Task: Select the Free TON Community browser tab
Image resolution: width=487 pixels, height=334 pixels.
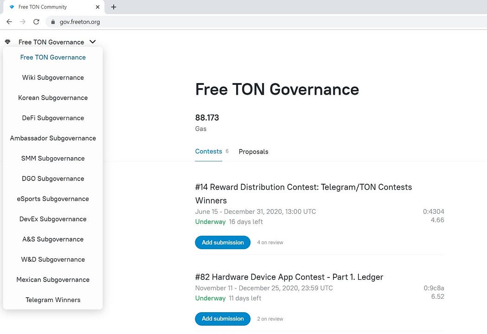Action: click(53, 7)
